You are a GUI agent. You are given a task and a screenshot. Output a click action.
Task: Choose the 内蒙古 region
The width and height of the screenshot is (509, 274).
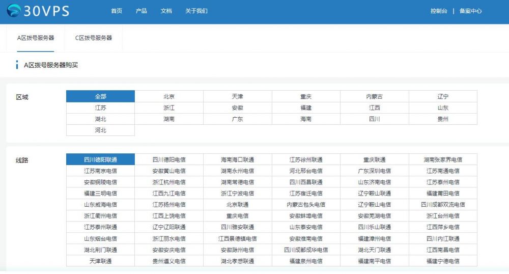pyautogui.click(x=374, y=96)
